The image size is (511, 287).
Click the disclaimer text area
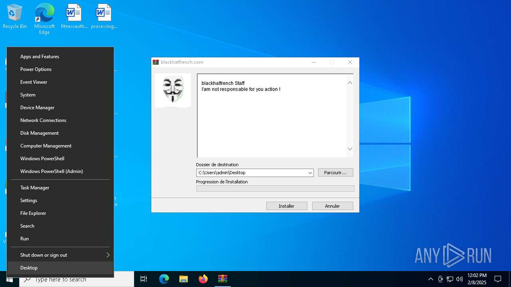coord(272,116)
